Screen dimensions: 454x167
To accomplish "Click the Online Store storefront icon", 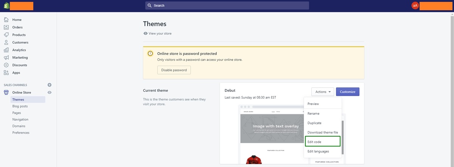I will coord(6,93).
